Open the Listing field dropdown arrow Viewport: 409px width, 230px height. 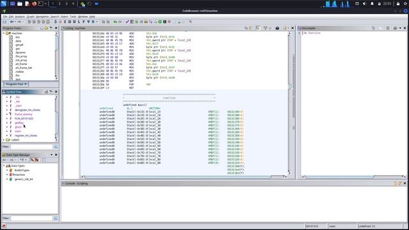tap(288, 28)
